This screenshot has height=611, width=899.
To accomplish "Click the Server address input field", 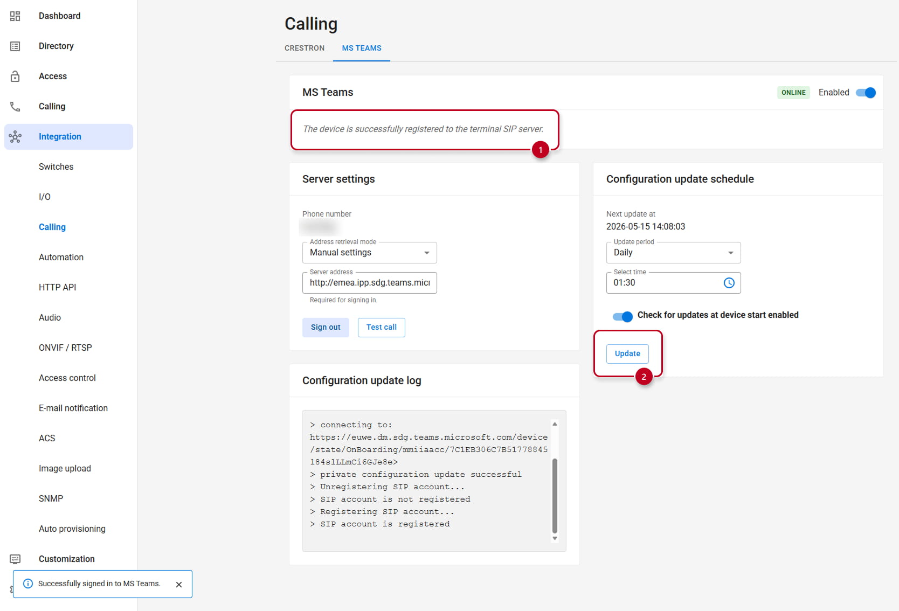I will (x=370, y=283).
